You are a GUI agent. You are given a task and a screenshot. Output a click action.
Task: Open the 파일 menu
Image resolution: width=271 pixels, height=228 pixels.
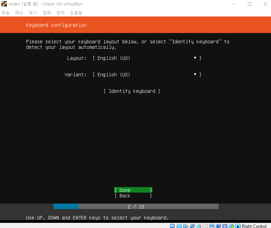click(5, 13)
